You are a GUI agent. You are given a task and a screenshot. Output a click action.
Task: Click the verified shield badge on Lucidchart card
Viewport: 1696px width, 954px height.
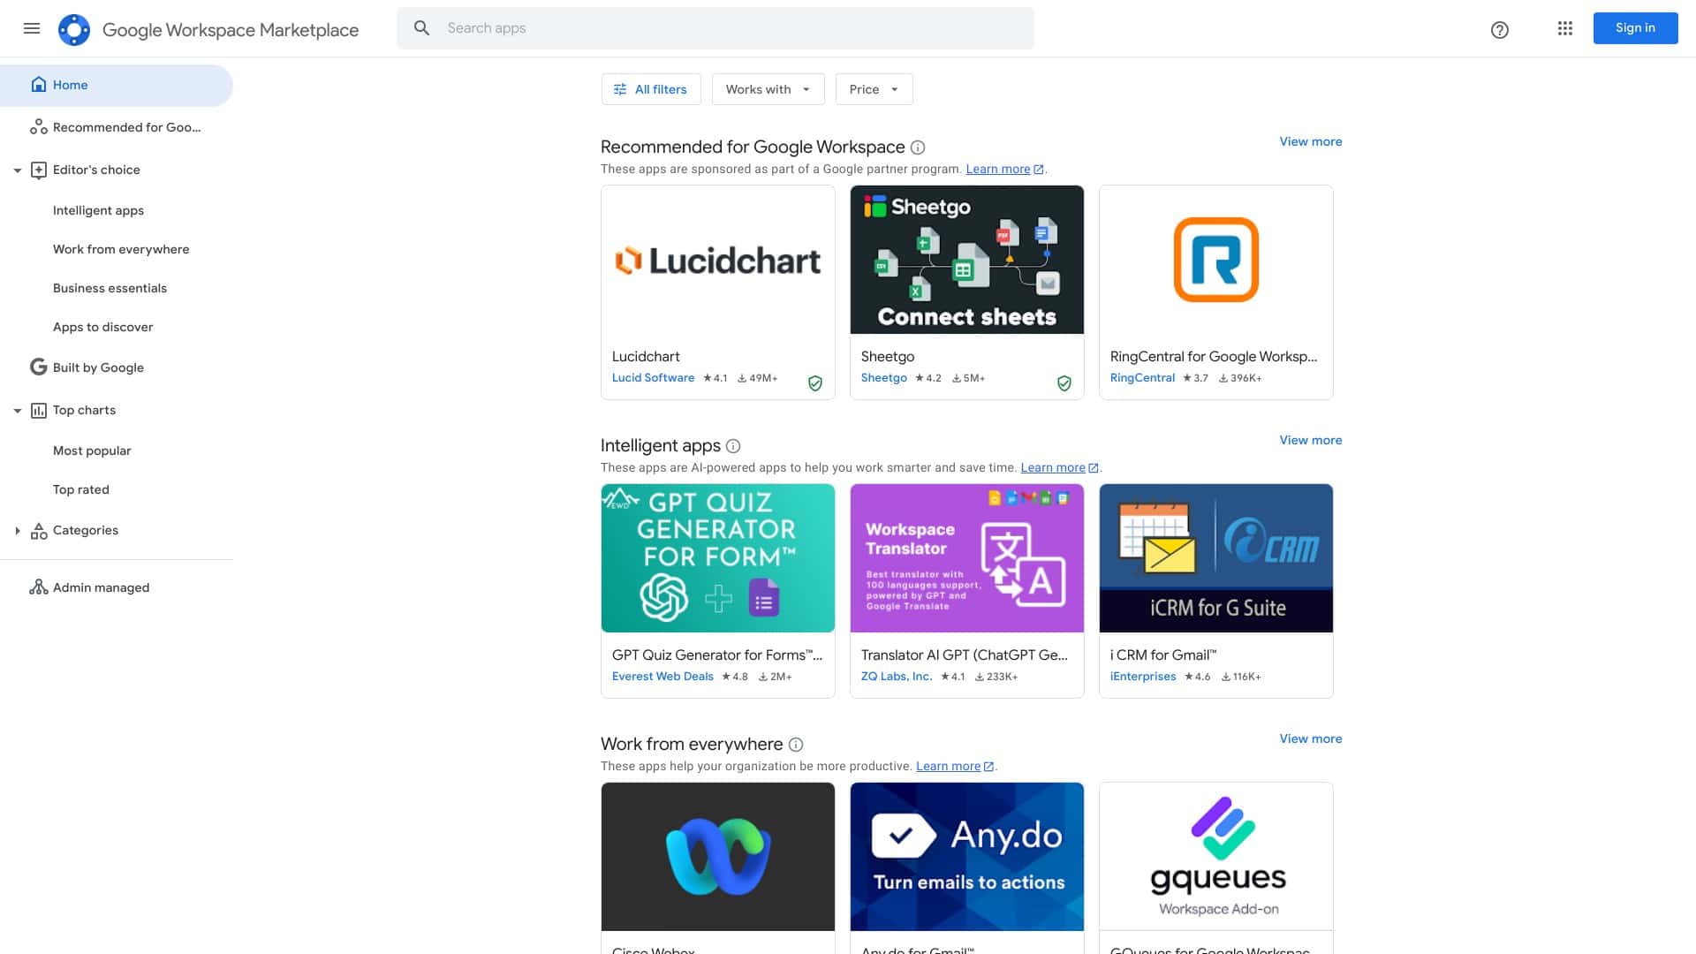[814, 383]
